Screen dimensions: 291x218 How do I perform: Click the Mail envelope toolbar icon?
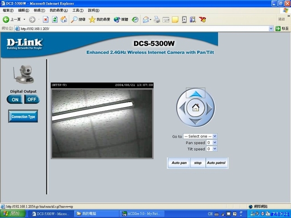(x=145, y=20)
